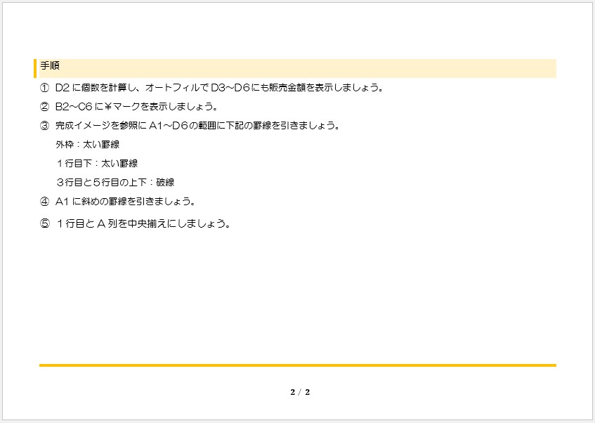Click the orange accent bar beside 手順
This screenshot has height=423, width=595.
point(35,68)
